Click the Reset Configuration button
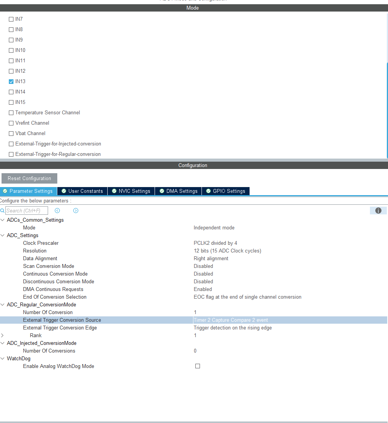388x423 pixels. 29,178
